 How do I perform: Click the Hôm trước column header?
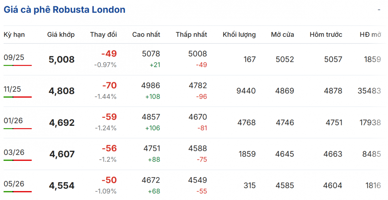tap(326, 35)
